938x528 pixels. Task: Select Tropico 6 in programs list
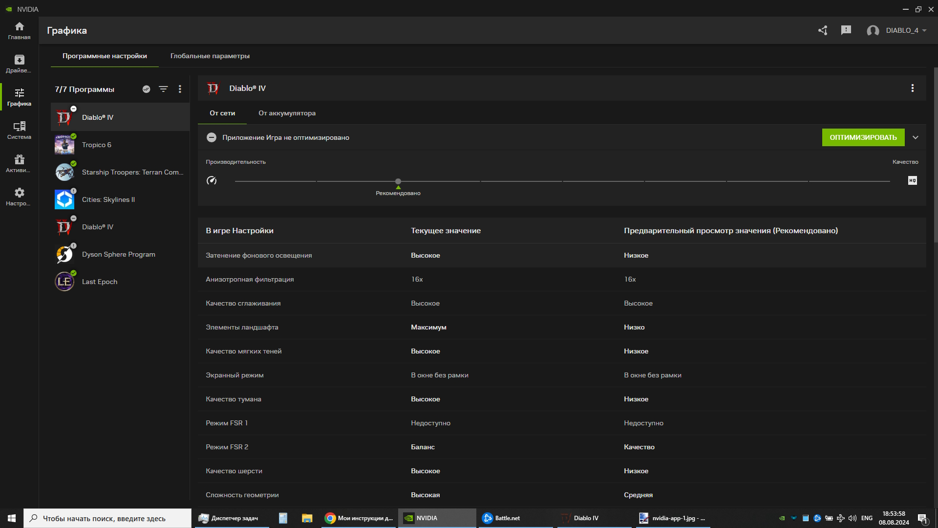coord(120,145)
